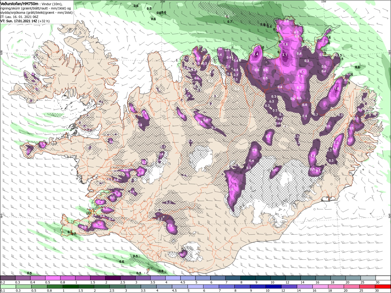
Task: Select the white upper legend swatch after 30
Action: coord(383,278)
